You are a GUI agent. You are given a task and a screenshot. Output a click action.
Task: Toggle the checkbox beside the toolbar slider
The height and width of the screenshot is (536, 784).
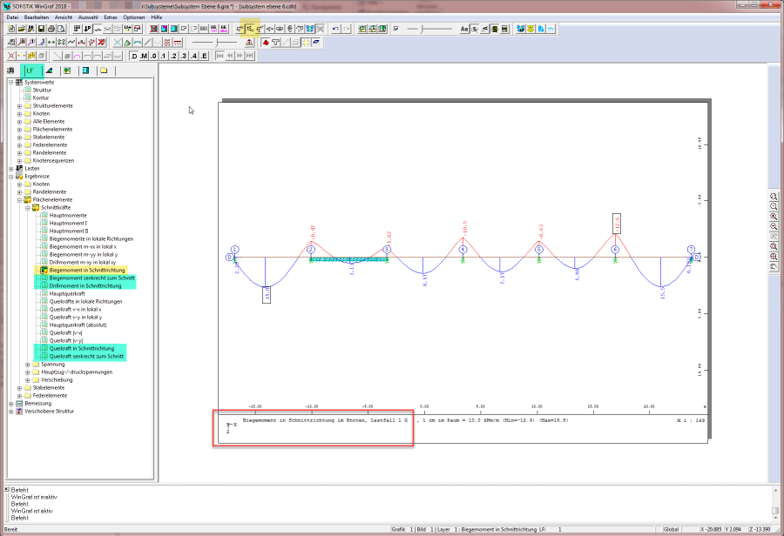(396, 29)
